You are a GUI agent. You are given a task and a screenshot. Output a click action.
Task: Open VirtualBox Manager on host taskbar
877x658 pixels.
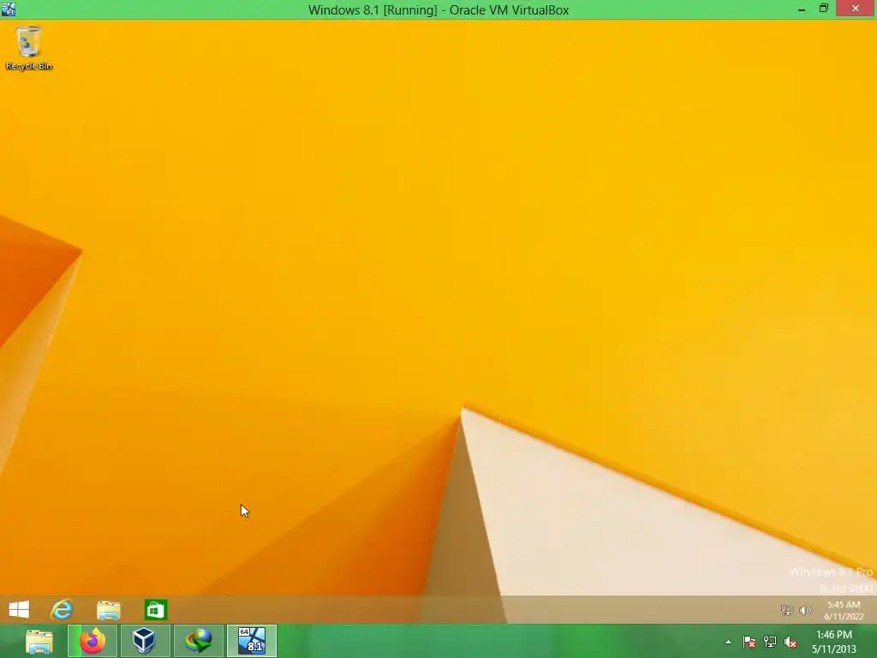144,641
